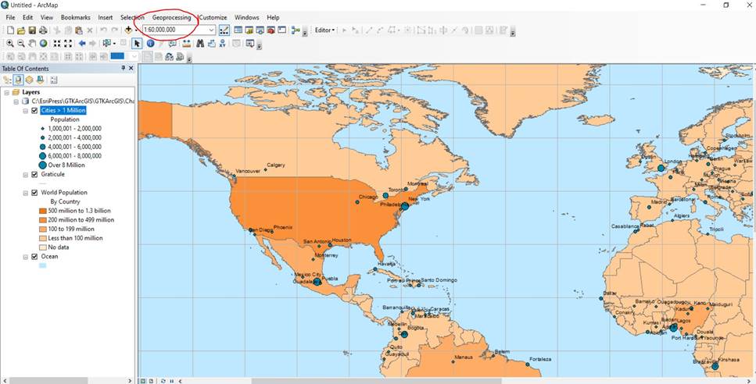Collapse the Cities > 1 Million legend

(26, 110)
